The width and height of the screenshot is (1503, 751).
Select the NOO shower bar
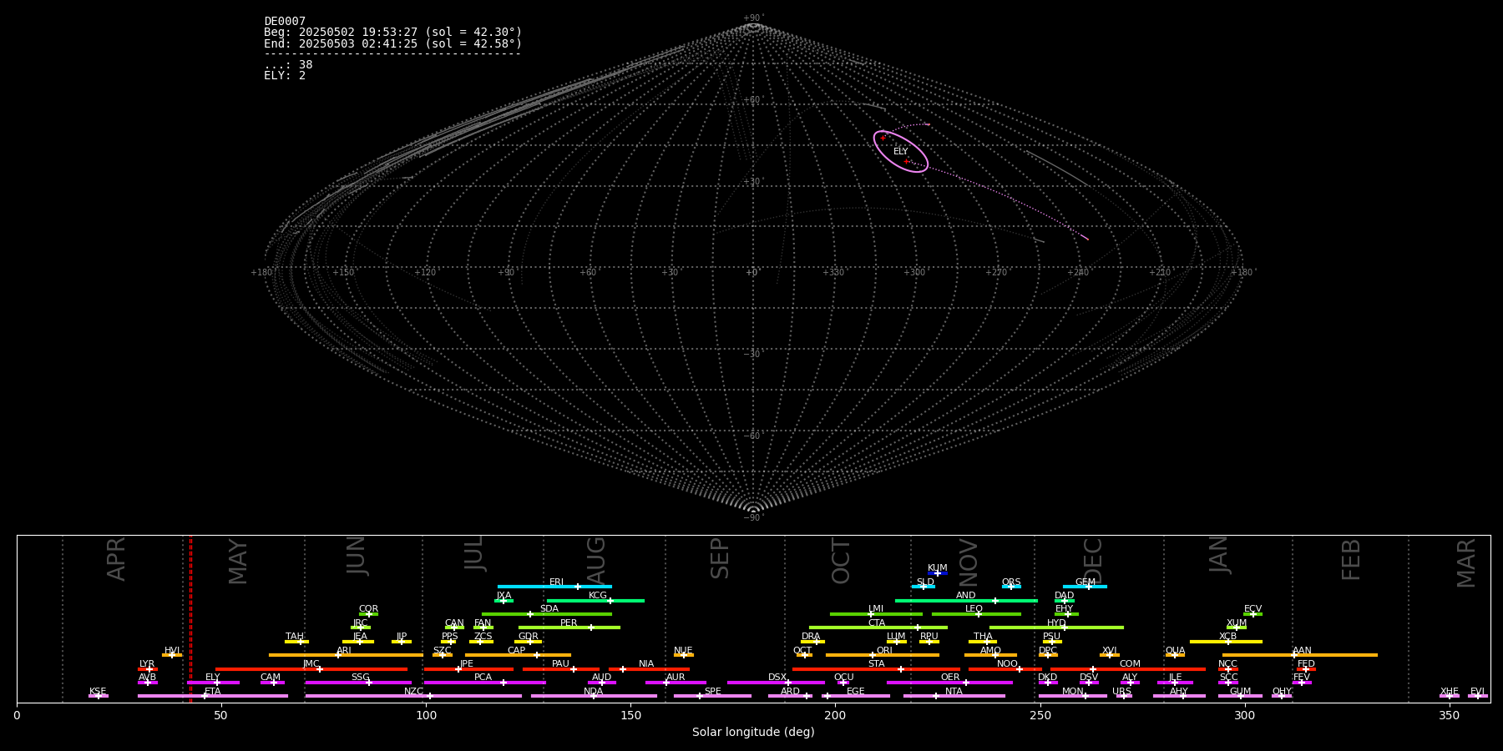[1005, 669]
